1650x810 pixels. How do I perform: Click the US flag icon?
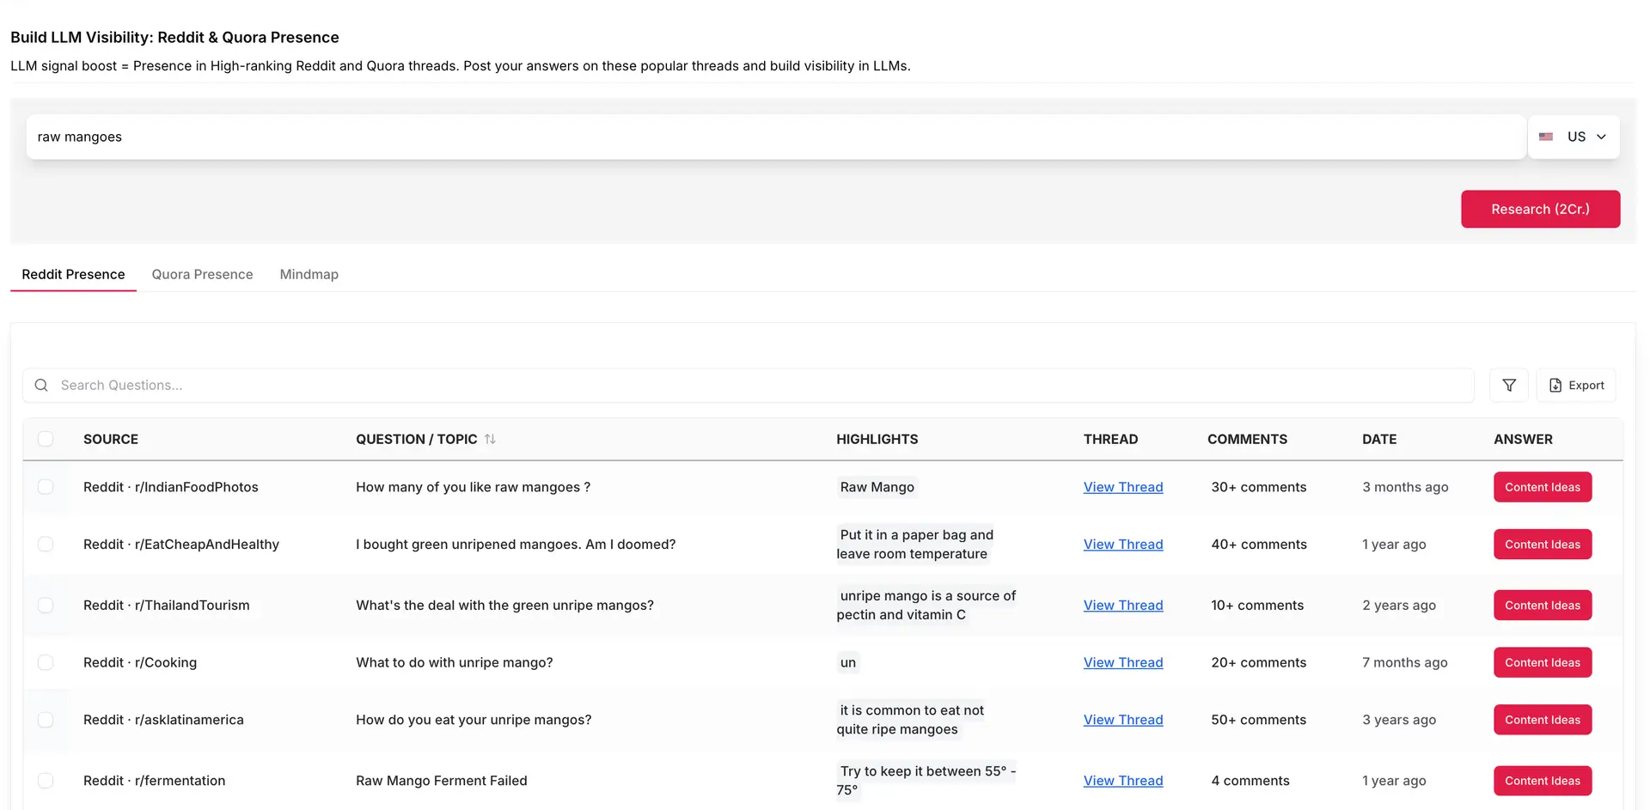(x=1546, y=137)
